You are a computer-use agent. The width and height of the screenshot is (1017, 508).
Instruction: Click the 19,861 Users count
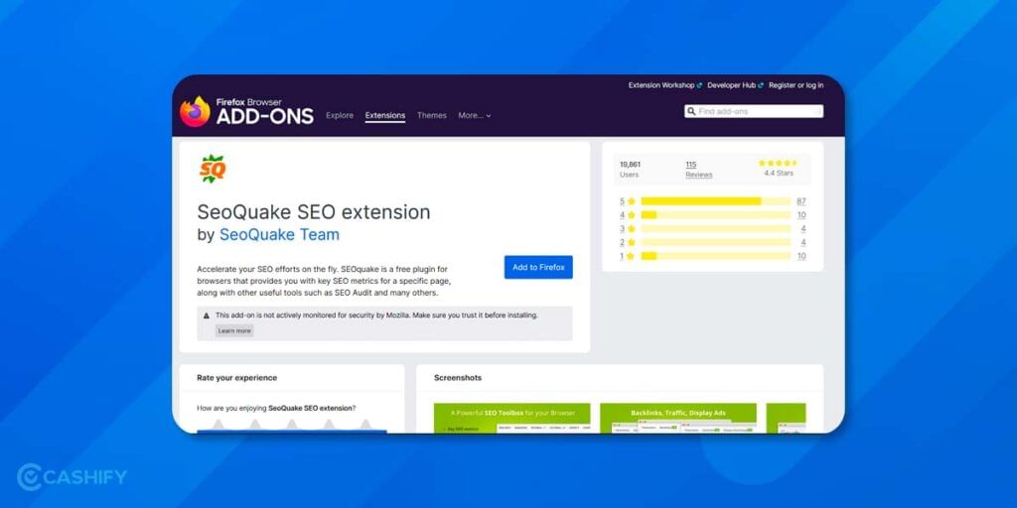coord(630,169)
